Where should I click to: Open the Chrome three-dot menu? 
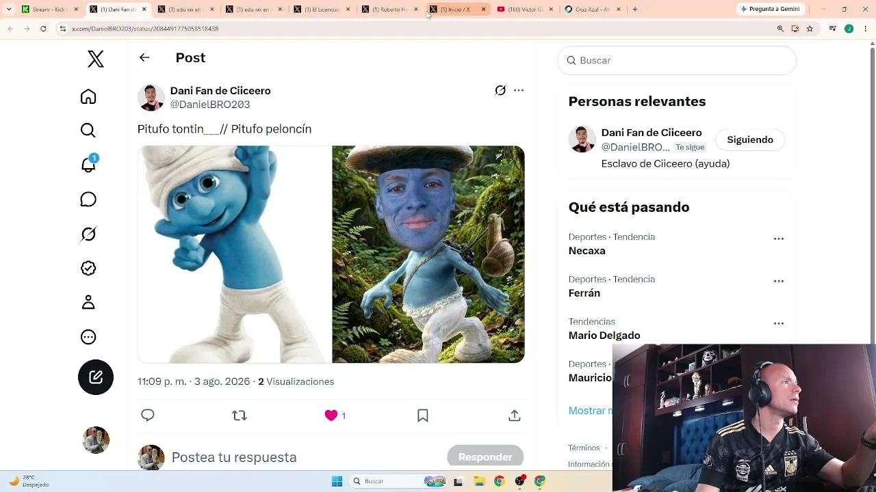coord(866,29)
